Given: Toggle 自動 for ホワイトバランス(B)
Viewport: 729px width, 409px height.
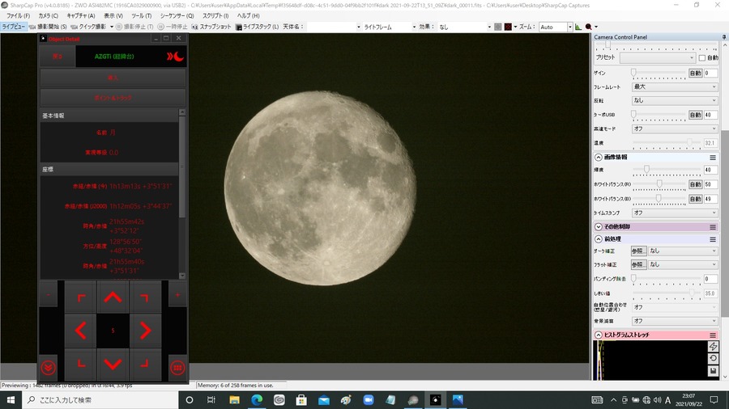Looking at the screenshot, I should tap(695, 199).
